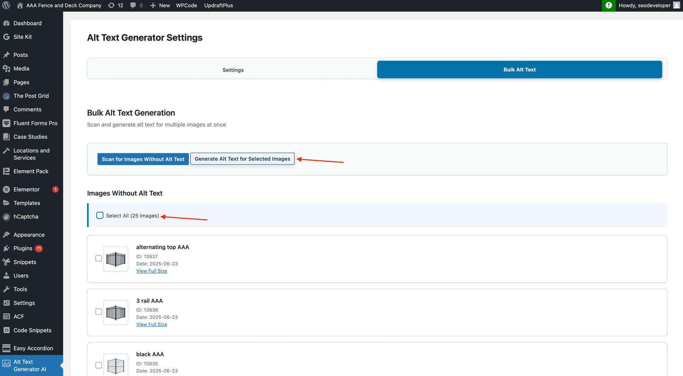
Task: Open the New dropdown in the admin bar
Action: click(160, 5)
